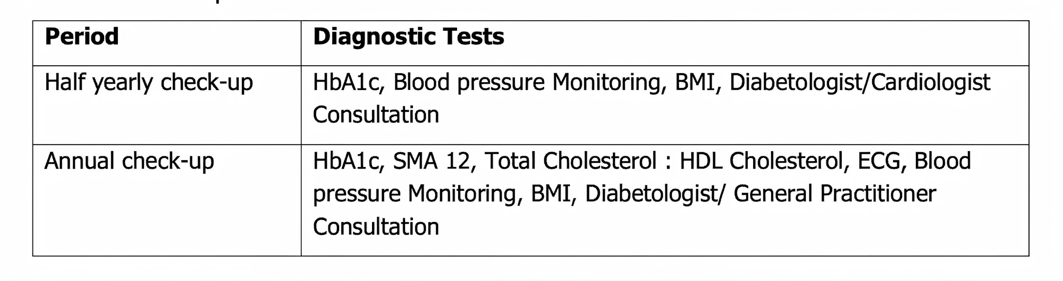This screenshot has height=281, width=1063.
Task: Select the "Half yearly check-up" cell text
Action: pyautogui.click(x=148, y=83)
